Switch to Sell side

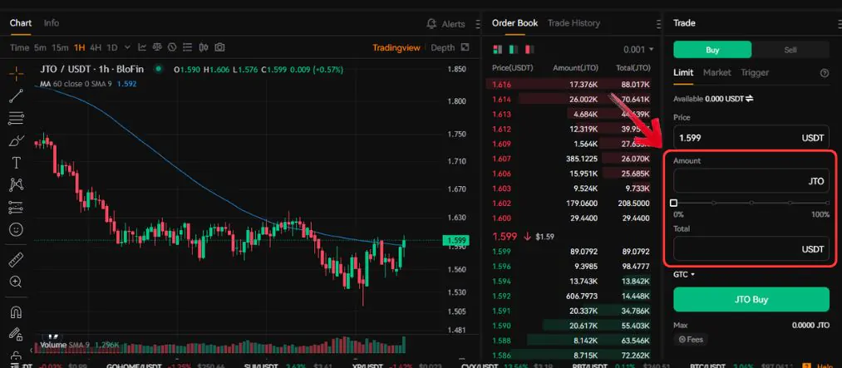coord(790,50)
